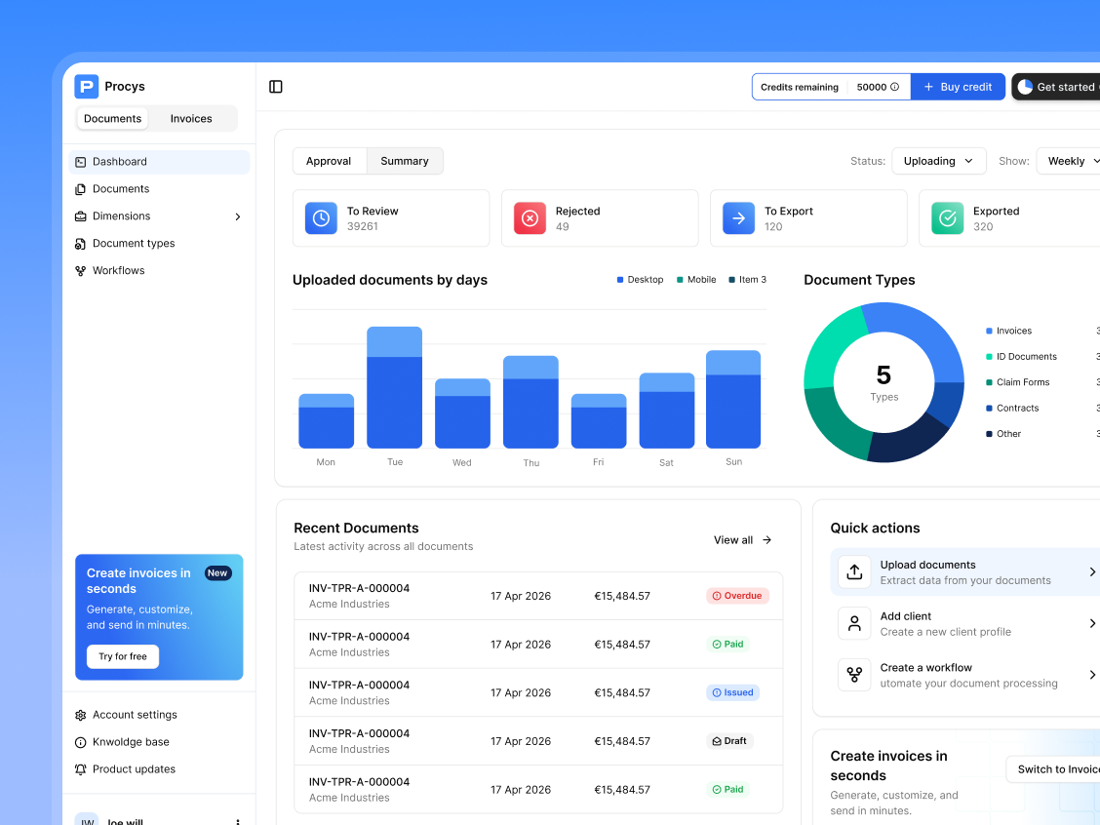Click the Get started button

[1056, 87]
